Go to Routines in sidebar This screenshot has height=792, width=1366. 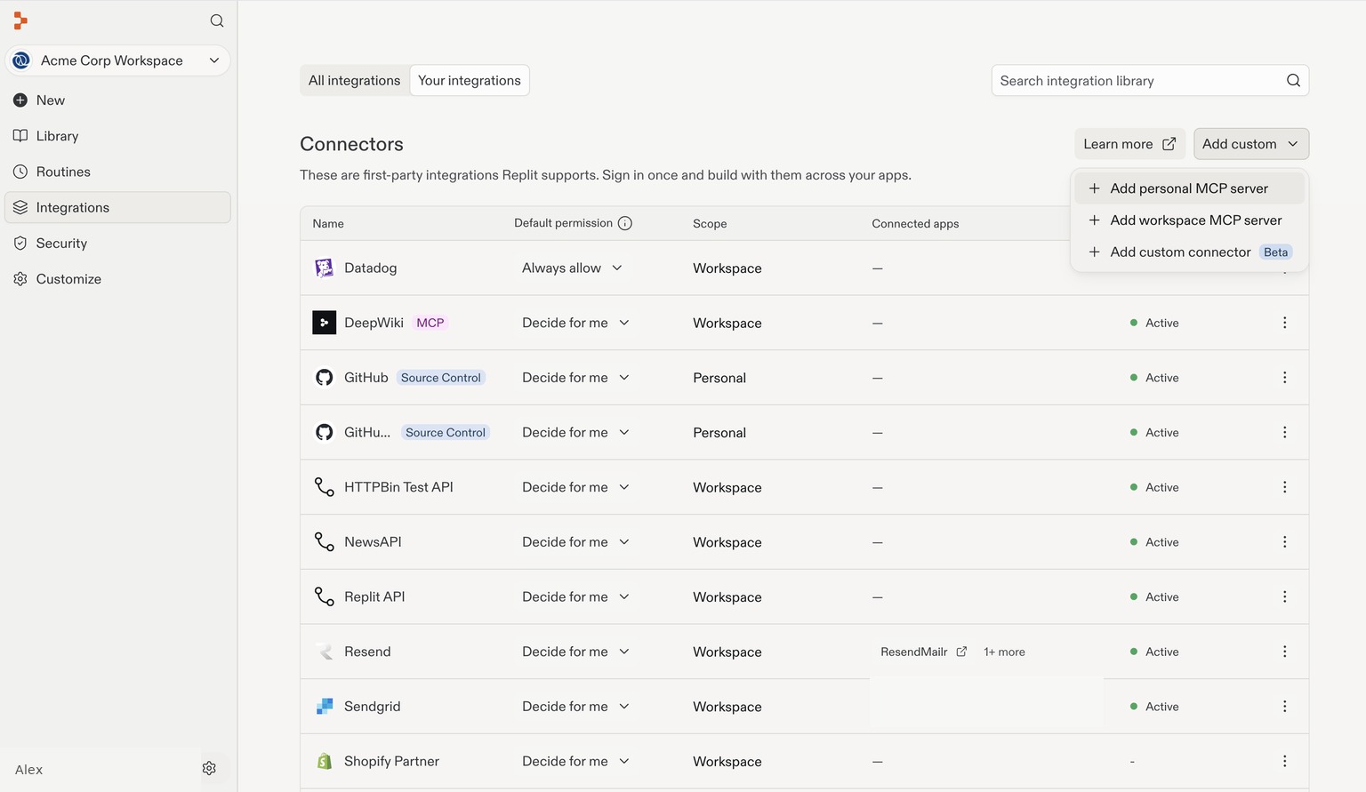(117, 172)
